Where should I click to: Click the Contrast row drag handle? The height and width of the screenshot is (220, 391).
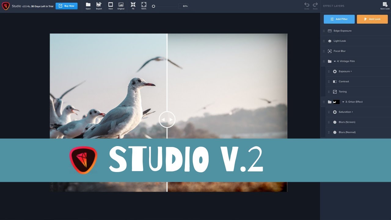tap(329, 82)
